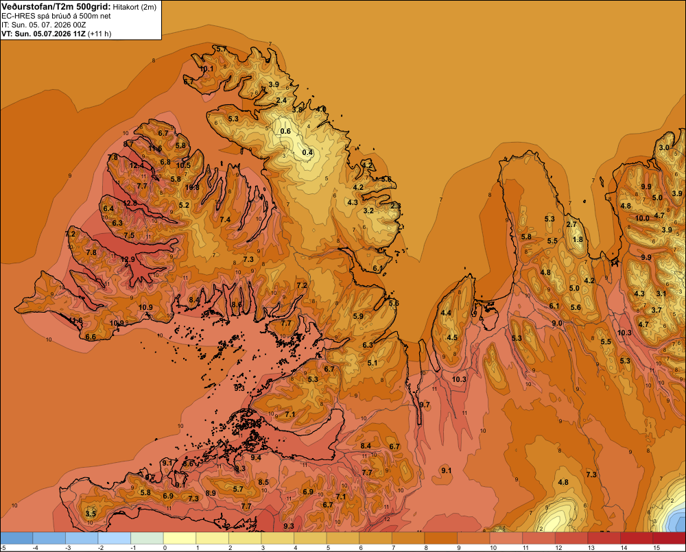Click the 10.1 reading at northern tip

point(206,69)
